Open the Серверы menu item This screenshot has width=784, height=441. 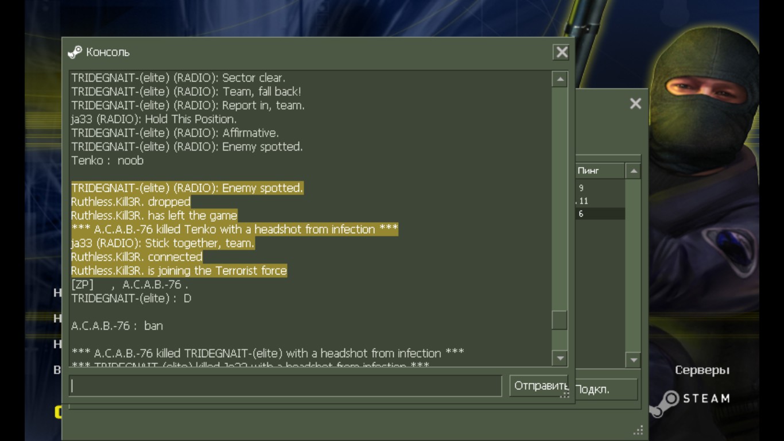coord(702,370)
